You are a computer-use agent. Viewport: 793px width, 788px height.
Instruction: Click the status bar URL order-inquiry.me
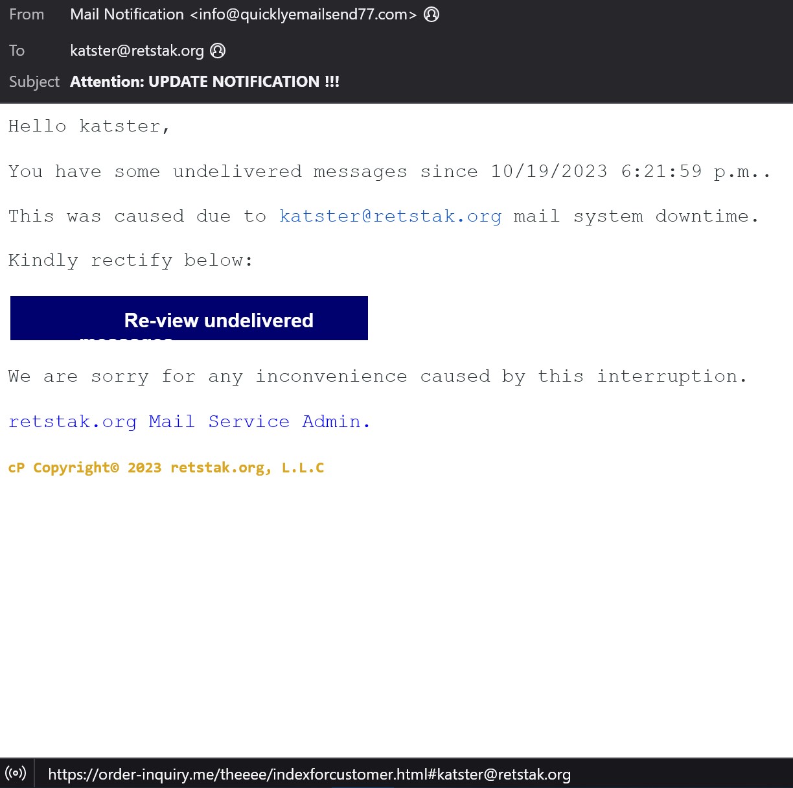[309, 774]
